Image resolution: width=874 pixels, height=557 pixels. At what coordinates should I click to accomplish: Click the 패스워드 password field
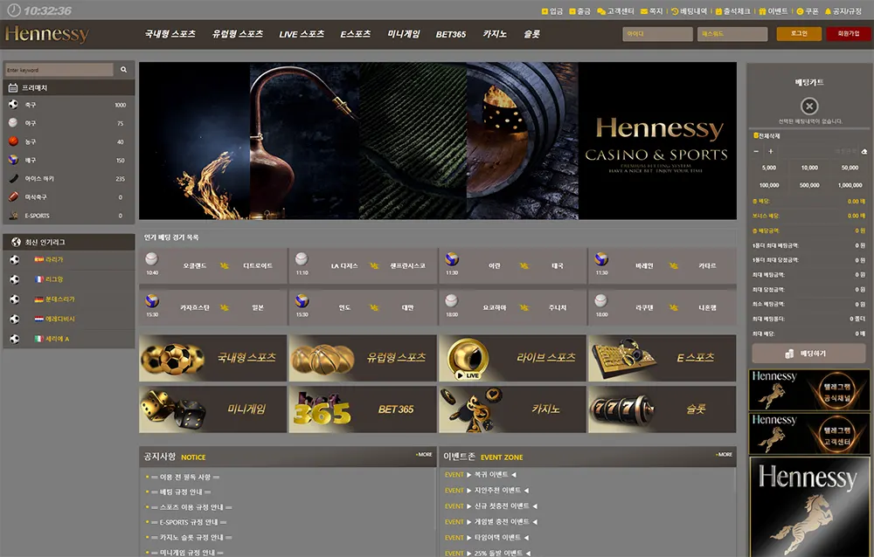tap(732, 34)
